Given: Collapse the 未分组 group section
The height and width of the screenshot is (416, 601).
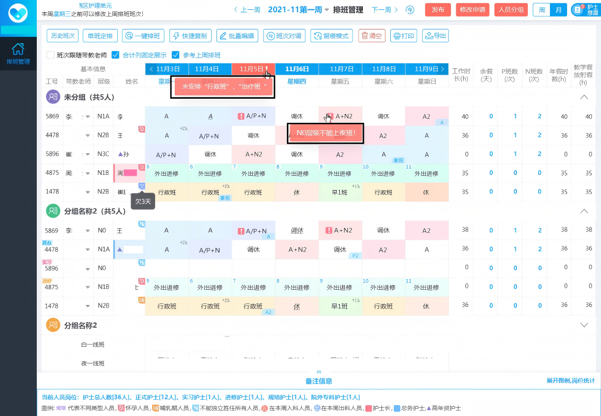Looking at the screenshot, I should (x=584, y=97).
